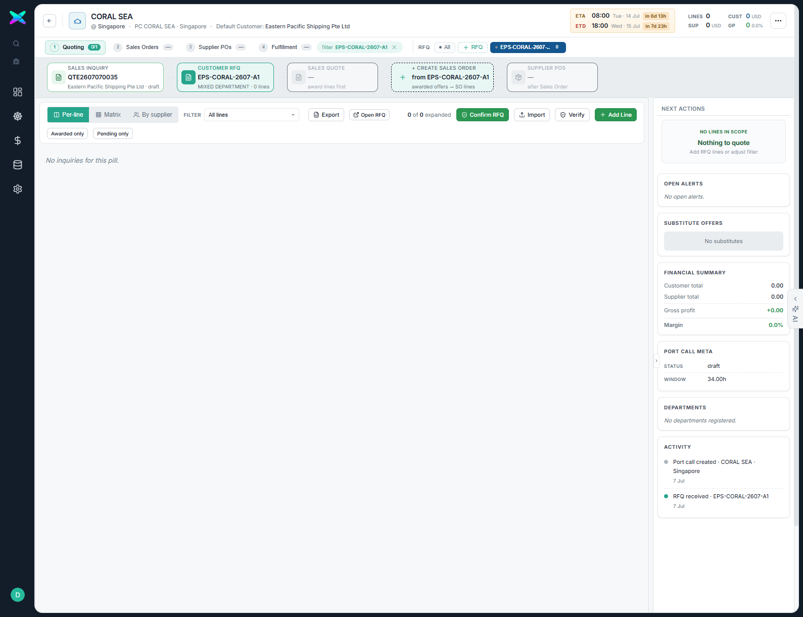
Task: Open the three-dot more options menu
Action: 778,21
